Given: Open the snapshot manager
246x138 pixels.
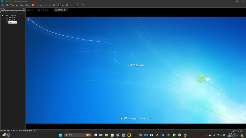Looking at the screenshot, I should pyautogui.click(x=54, y=5).
